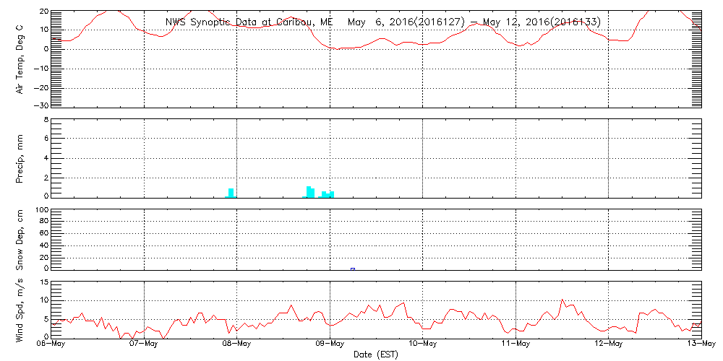Click the blue snow depth marker after 09-May
The height and width of the screenshot is (361, 723).
click(x=353, y=269)
